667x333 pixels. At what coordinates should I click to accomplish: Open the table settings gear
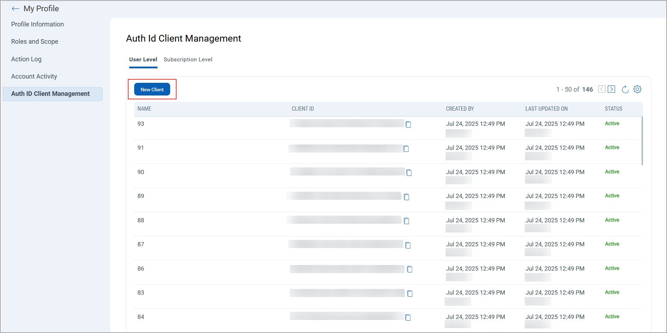click(x=637, y=90)
